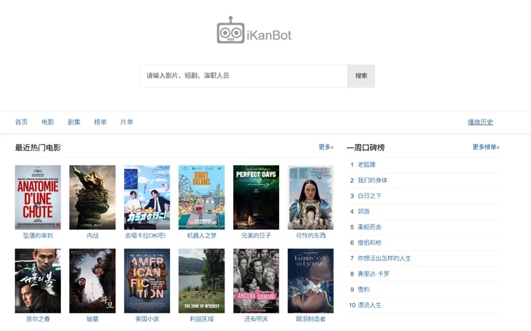Viewport: 531px width, 331px height.
Task: Click the Perfect Days poster
Action: pyautogui.click(x=256, y=197)
